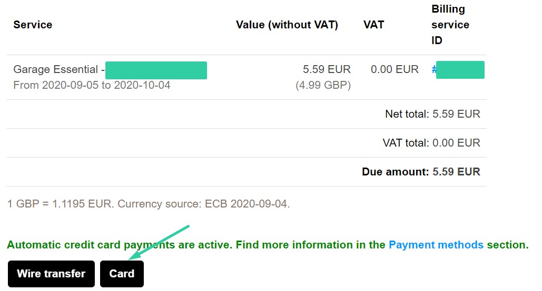Select the 0.00 EUR VAT cell
542x291 pixels.
(x=395, y=69)
